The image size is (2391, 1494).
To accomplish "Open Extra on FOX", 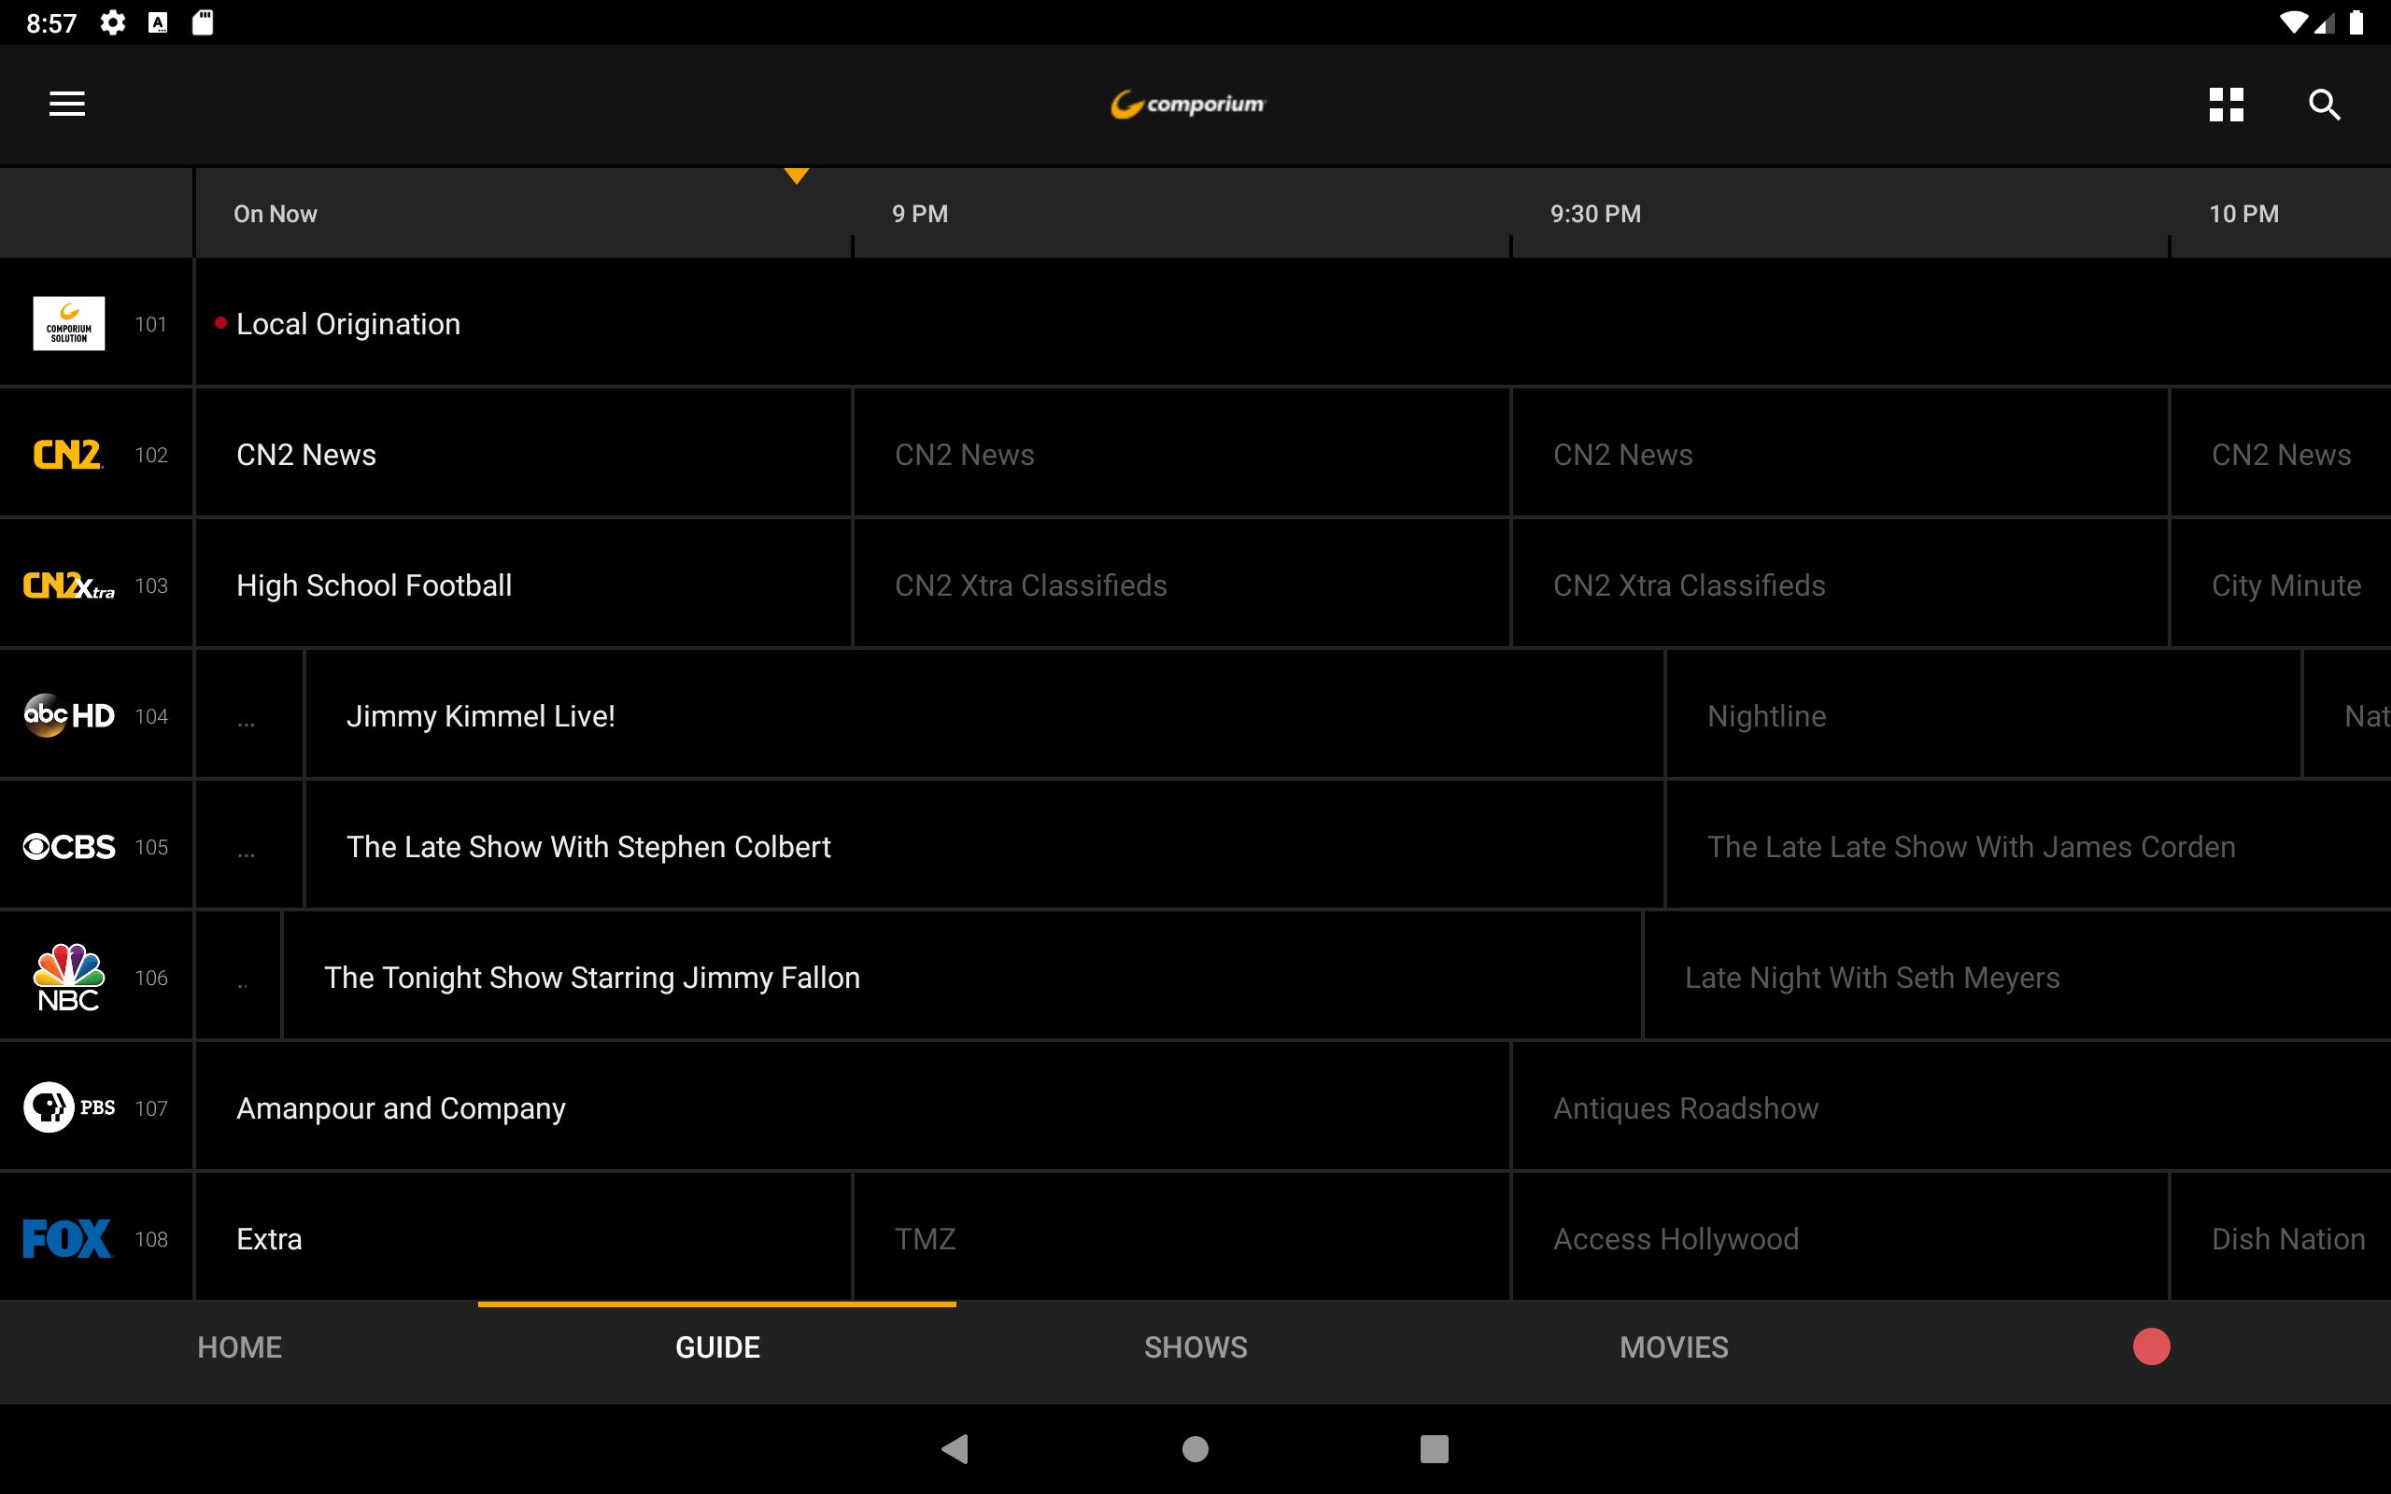I will (524, 1239).
